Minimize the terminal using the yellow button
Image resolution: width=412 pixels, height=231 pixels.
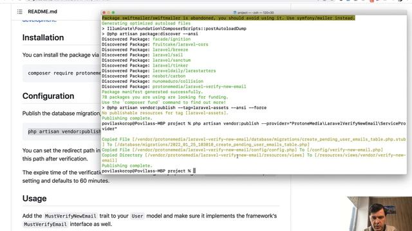click(109, 12)
